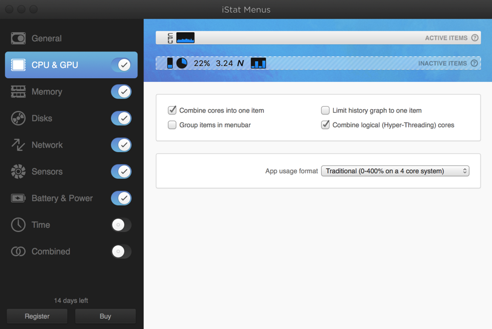Select the italic N inactive item

pyautogui.click(x=241, y=64)
